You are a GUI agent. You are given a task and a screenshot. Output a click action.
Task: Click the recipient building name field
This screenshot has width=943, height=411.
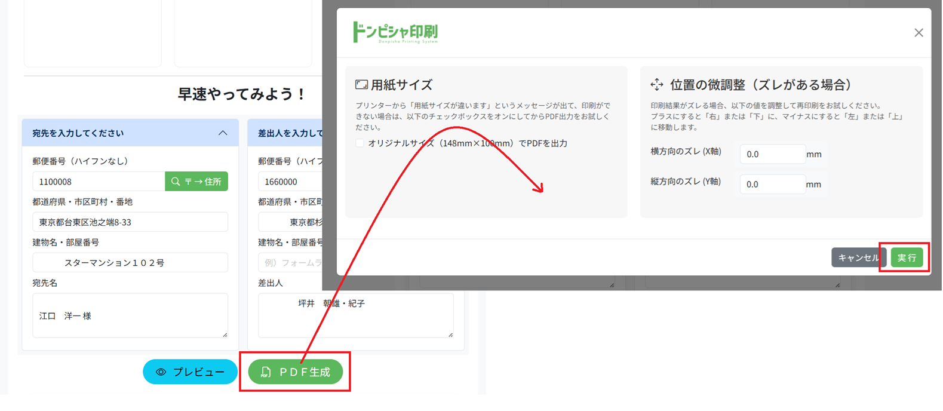pyautogui.click(x=130, y=263)
